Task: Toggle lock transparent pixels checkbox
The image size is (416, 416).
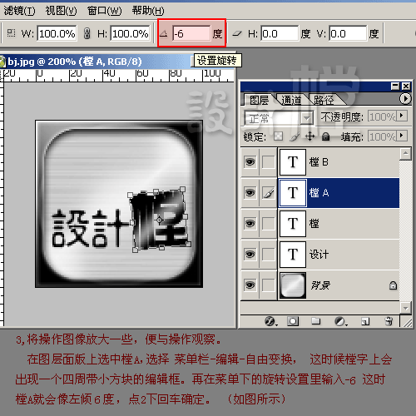Action: pyautogui.click(x=278, y=136)
